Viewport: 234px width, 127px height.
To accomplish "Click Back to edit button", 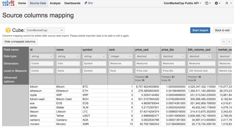I will click(x=222, y=30).
